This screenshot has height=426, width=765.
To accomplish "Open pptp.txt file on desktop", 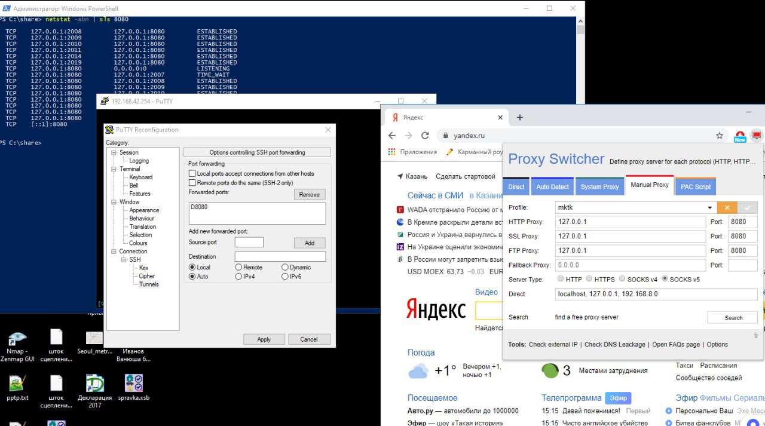I will [17, 387].
